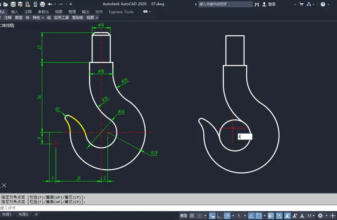The width and height of the screenshot is (337, 220).
Task: Open the Autodesk App Store cart icon
Action: click(x=301, y=4)
